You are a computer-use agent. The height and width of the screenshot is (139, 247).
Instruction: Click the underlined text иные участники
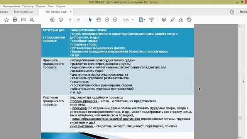pyautogui.click(x=81, y=126)
